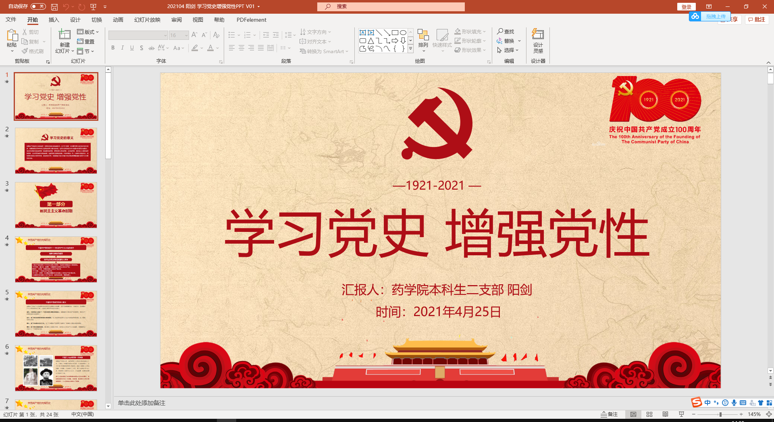Viewport: 774px width, 422px height.
Task: Open Reading View from the status bar
Action: [665, 414]
